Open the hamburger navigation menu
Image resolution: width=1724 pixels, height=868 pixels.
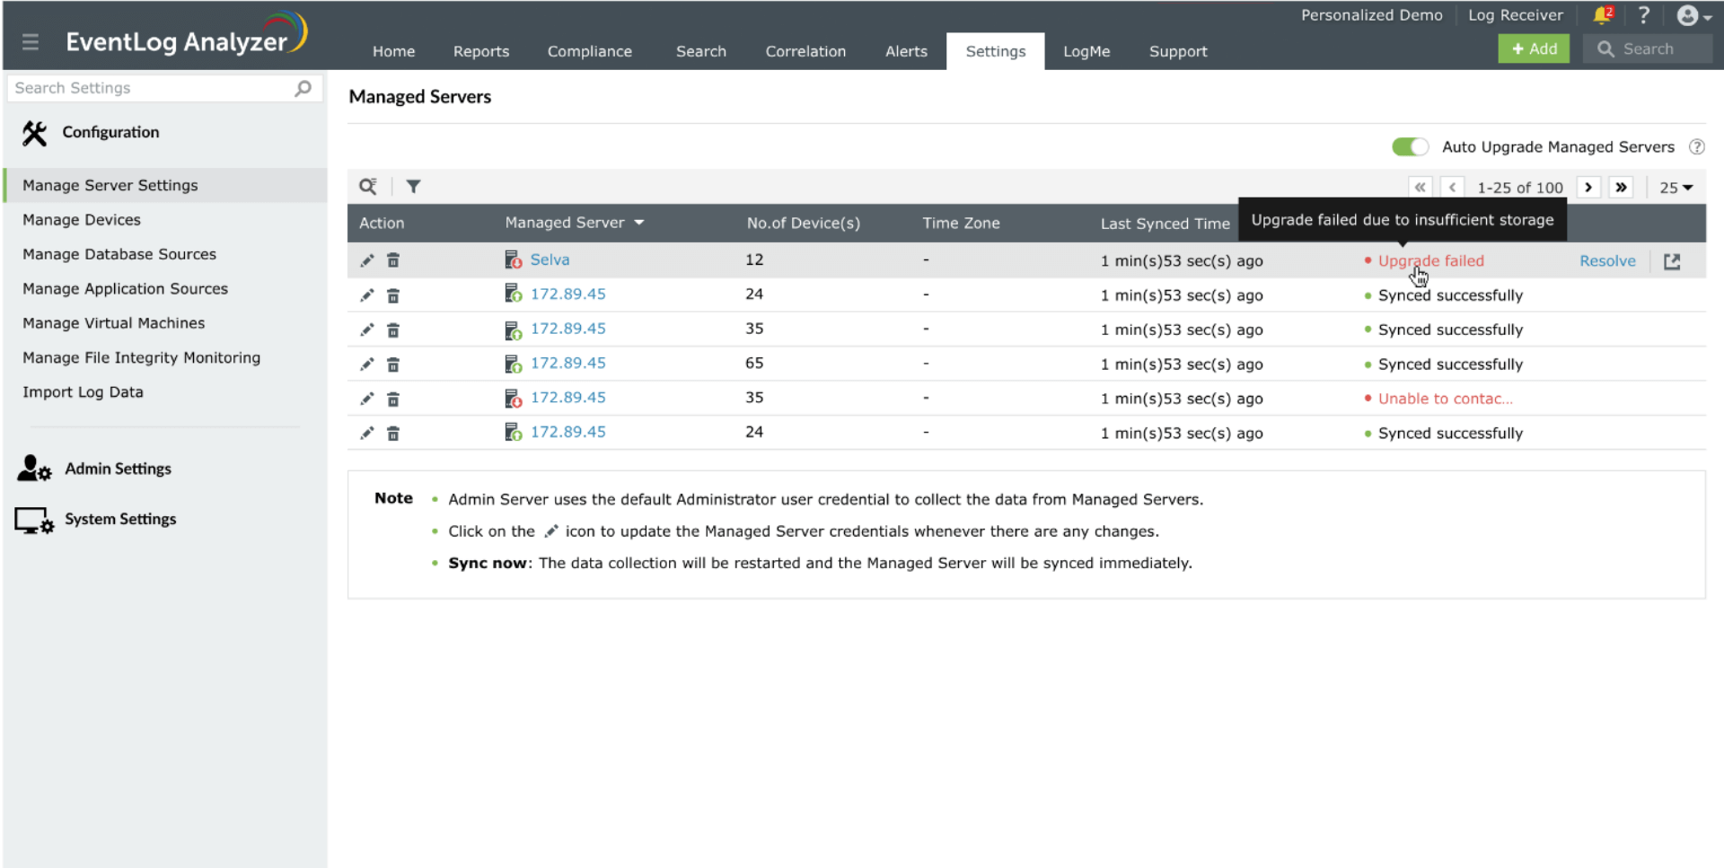coord(31,42)
